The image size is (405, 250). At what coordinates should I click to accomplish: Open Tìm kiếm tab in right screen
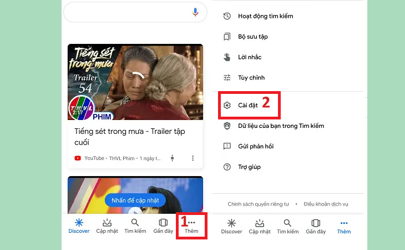click(x=288, y=226)
